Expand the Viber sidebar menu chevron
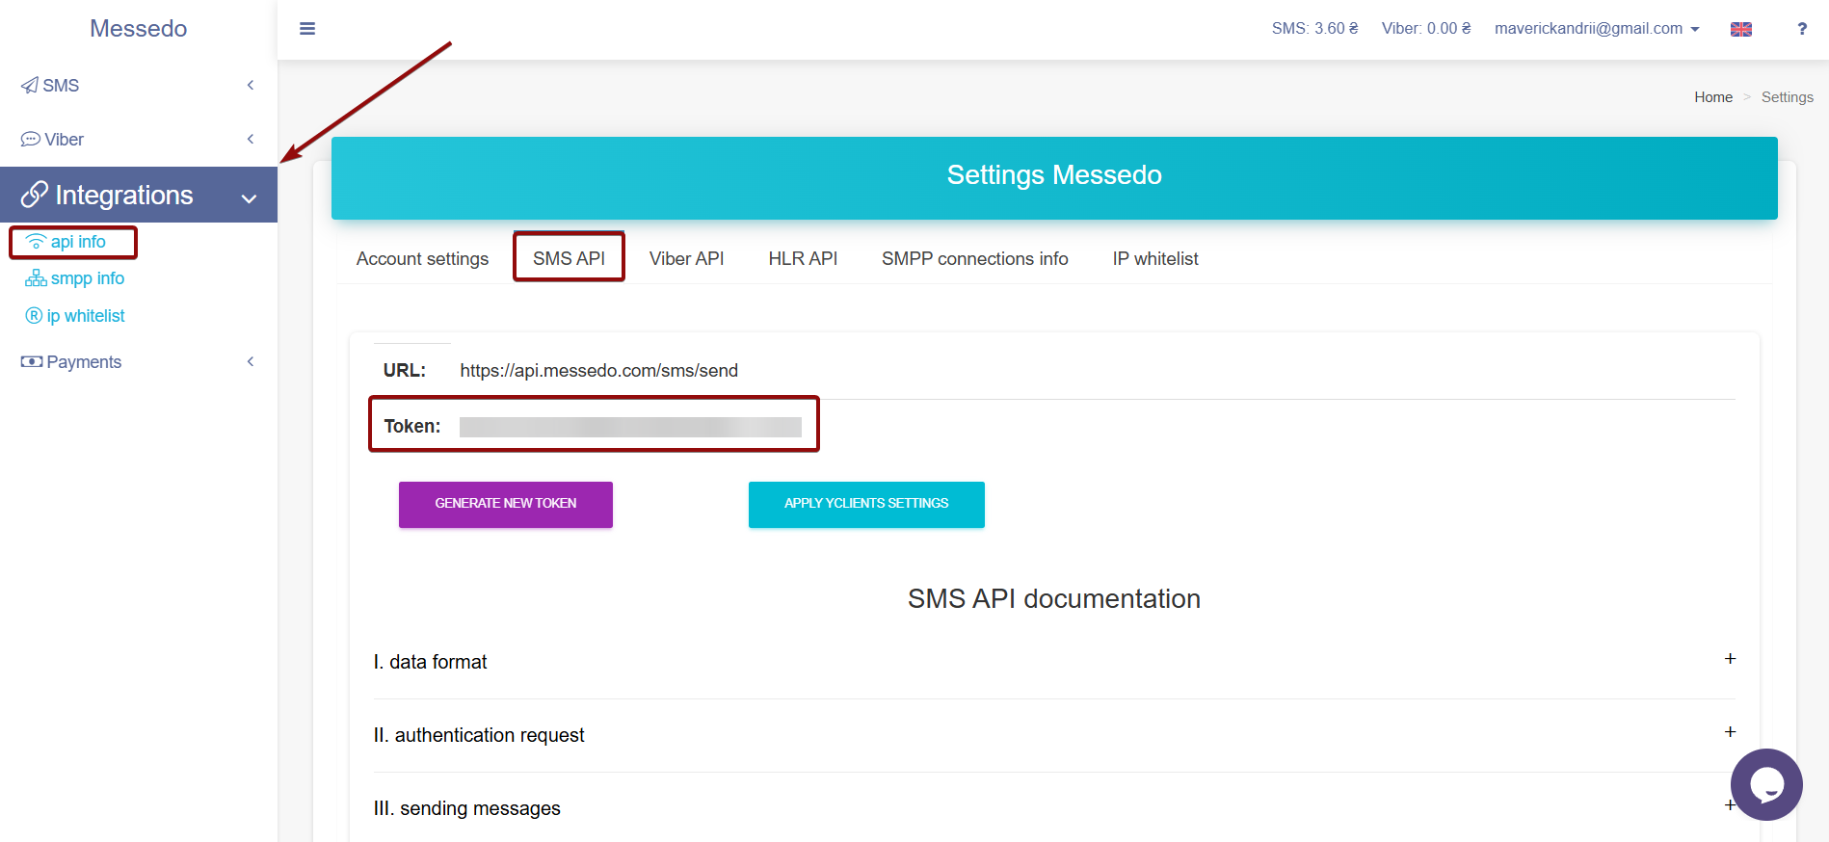1829x842 pixels. point(251,139)
